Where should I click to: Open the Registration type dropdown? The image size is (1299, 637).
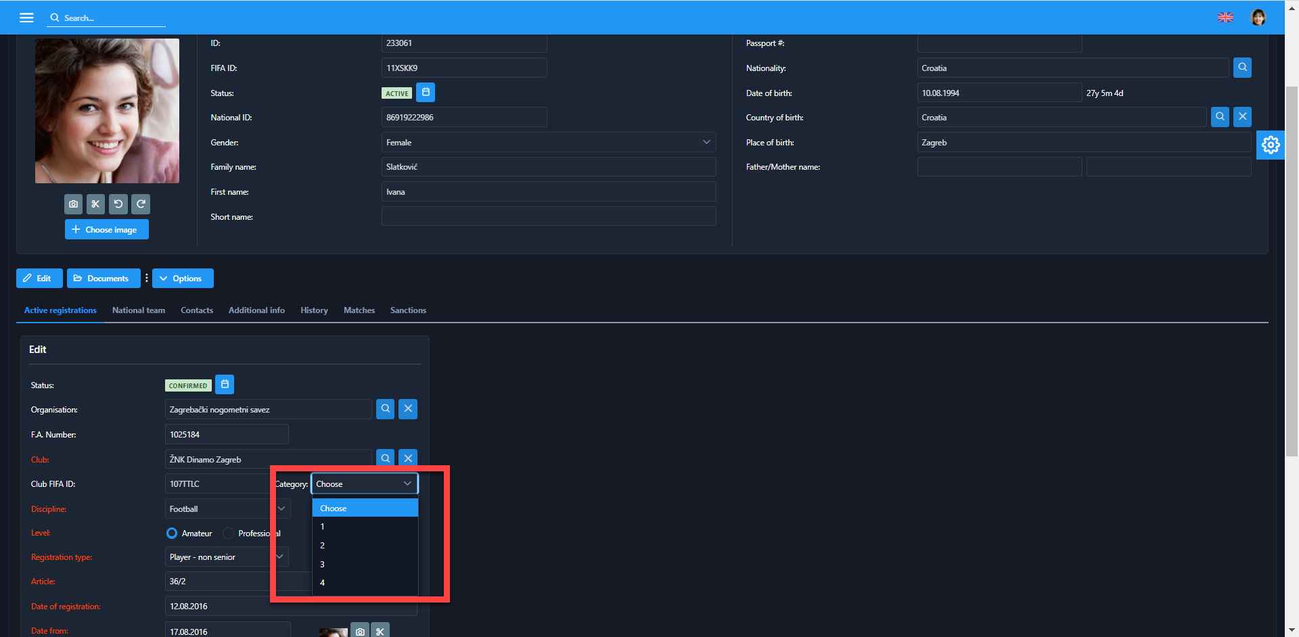click(226, 557)
